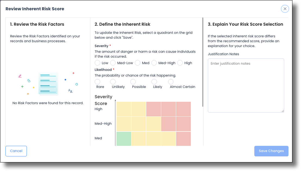Cancel the risk score review

(x=16, y=151)
